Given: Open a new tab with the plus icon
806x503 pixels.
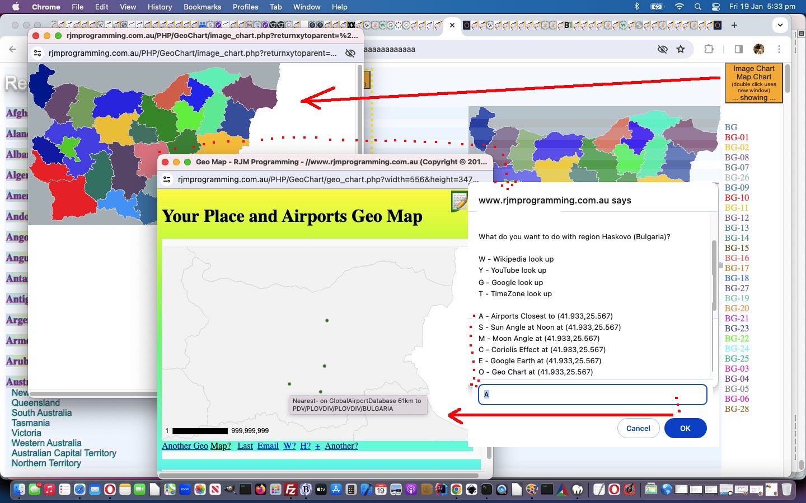Looking at the screenshot, I should tap(734, 25).
